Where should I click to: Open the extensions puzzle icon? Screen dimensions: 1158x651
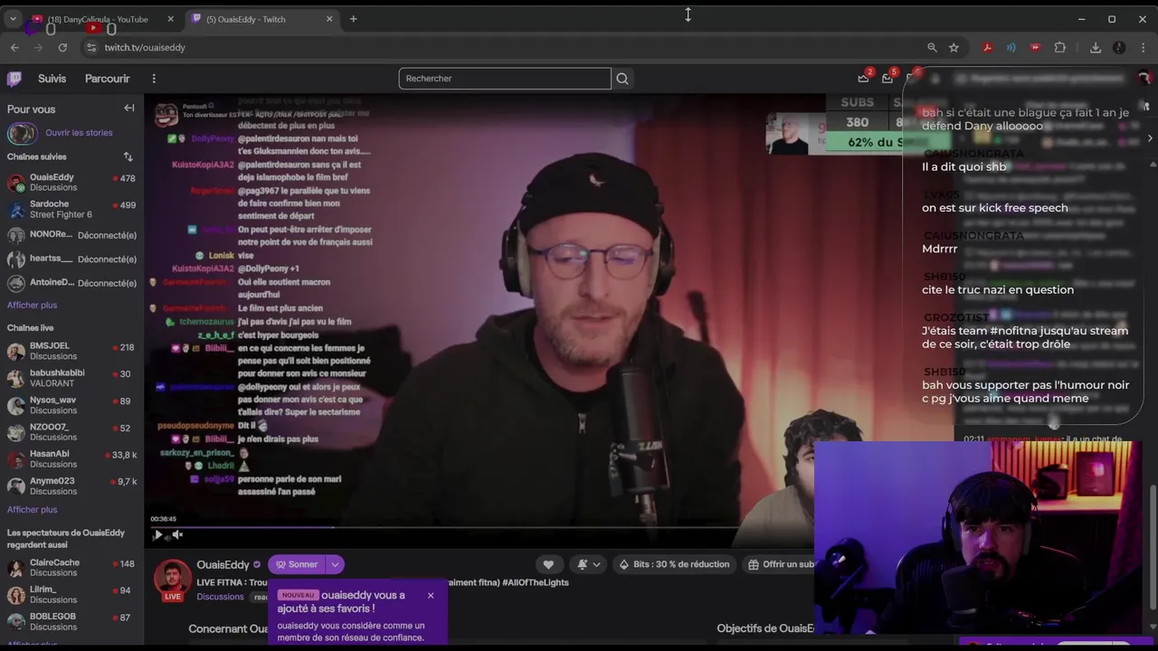point(1060,47)
